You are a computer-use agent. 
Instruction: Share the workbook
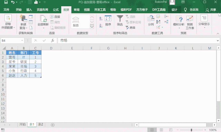point(211,10)
